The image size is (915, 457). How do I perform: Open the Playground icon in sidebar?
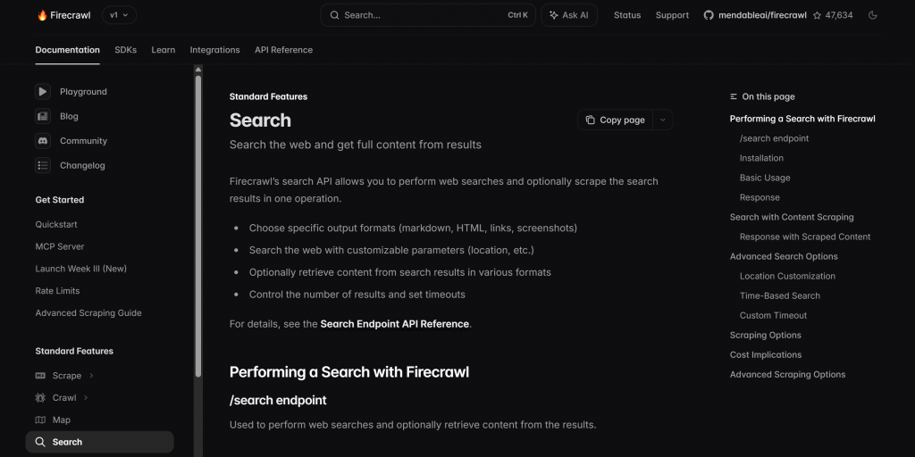click(43, 92)
